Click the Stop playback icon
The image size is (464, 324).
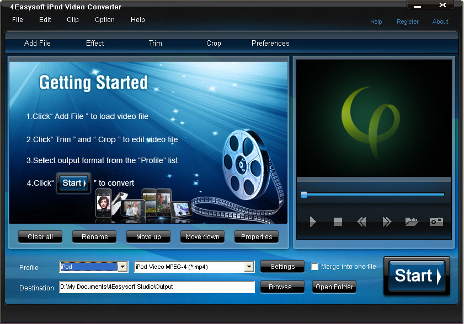[x=338, y=222]
